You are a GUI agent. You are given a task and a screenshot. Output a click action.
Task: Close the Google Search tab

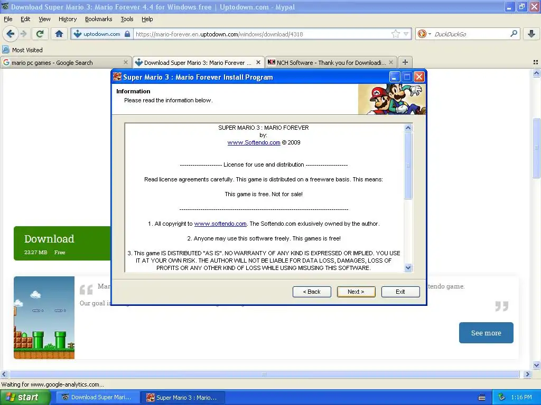pyautogui.click(x=126, y=62)
